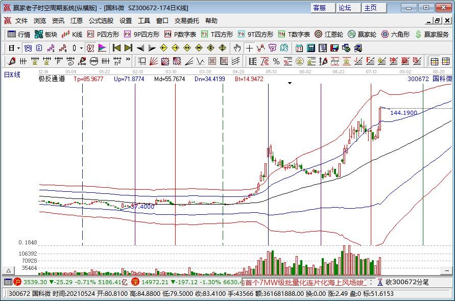The width and height of the screenshot is (455, 301).
Task: Jump to first bar with skip-back arrow
Action: tap(116, 48)
